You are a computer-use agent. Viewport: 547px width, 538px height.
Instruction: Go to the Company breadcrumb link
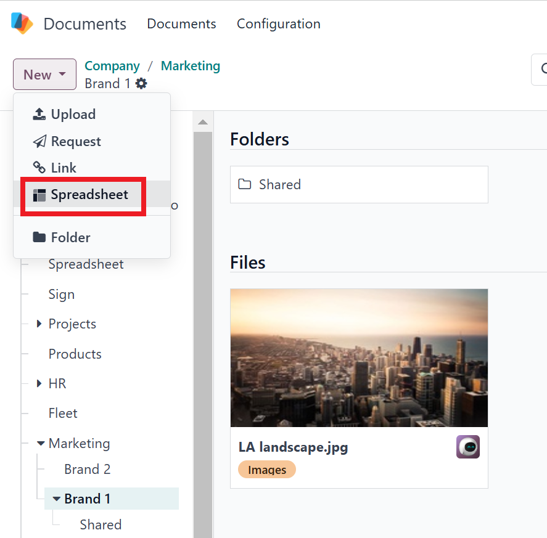112,66
